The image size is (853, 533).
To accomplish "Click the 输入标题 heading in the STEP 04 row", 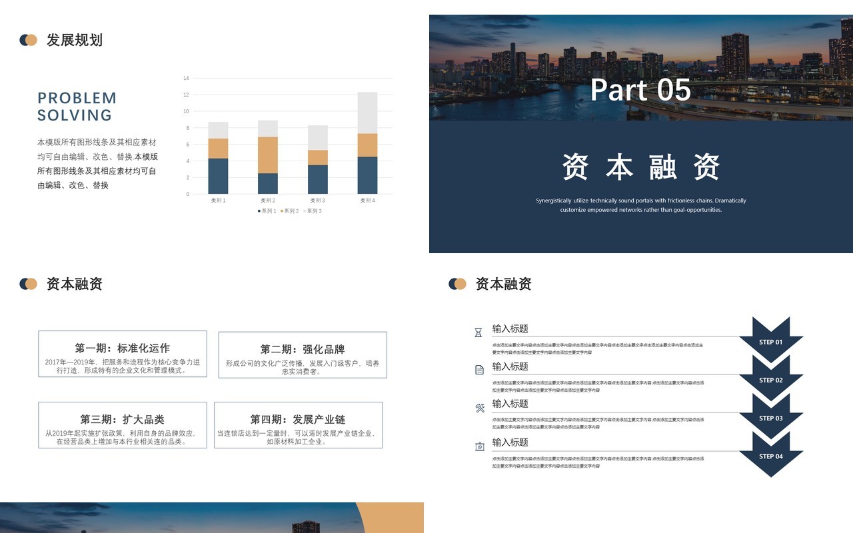I will coord(510,442).
